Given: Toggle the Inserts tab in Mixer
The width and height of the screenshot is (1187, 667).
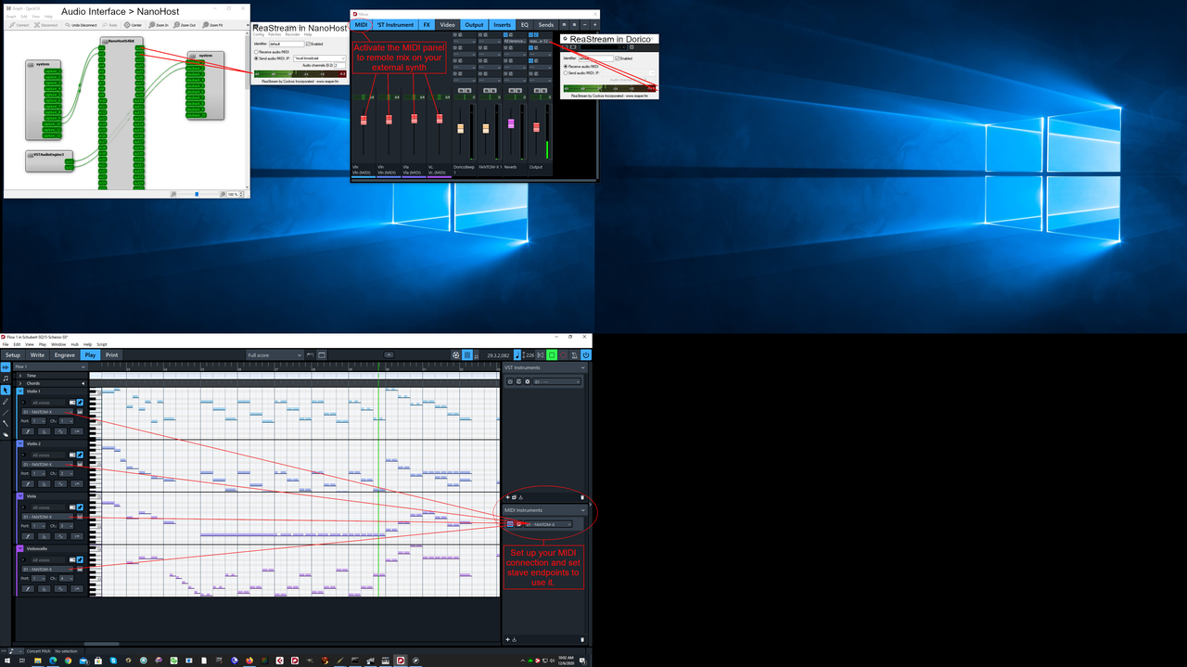Looking at the screenshot, I should pyautogui.click(x=502, y=25).
